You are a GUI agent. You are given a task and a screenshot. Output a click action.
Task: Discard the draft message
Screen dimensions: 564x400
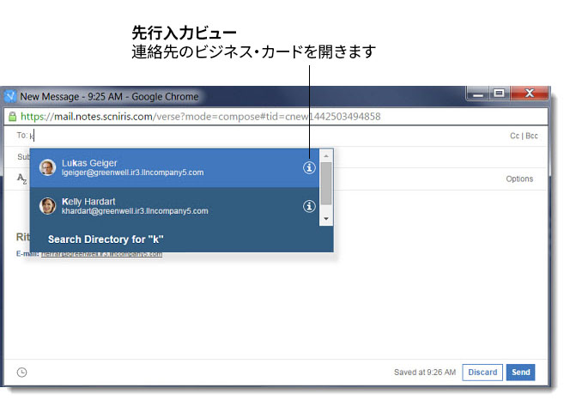pos(482,373)
